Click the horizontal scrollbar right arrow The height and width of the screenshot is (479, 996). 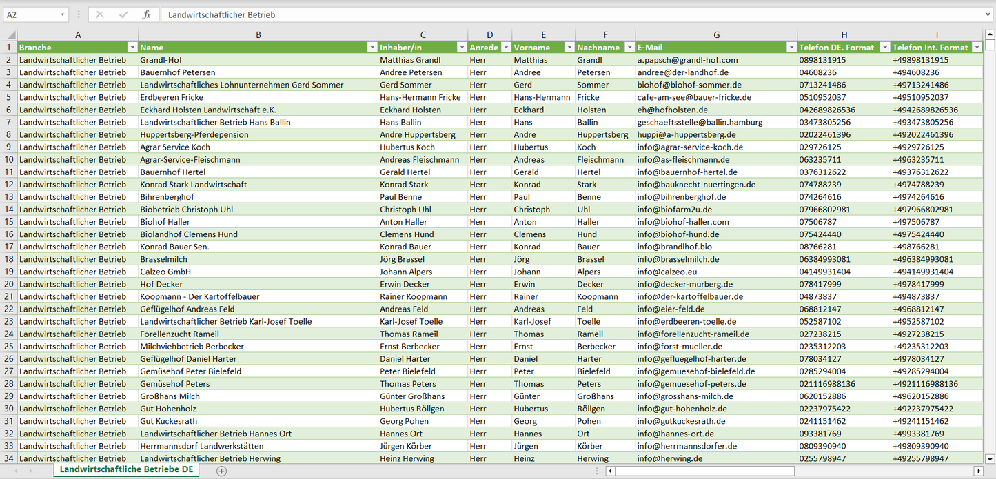pyautogui.click(x=978, y=471)
